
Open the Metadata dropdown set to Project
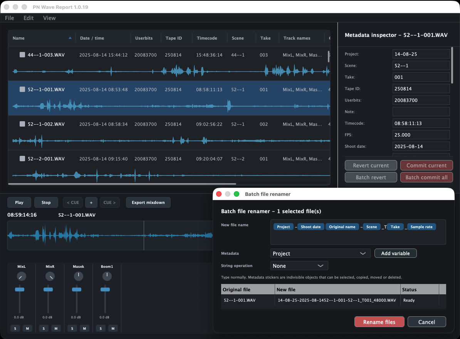[321, 254]
